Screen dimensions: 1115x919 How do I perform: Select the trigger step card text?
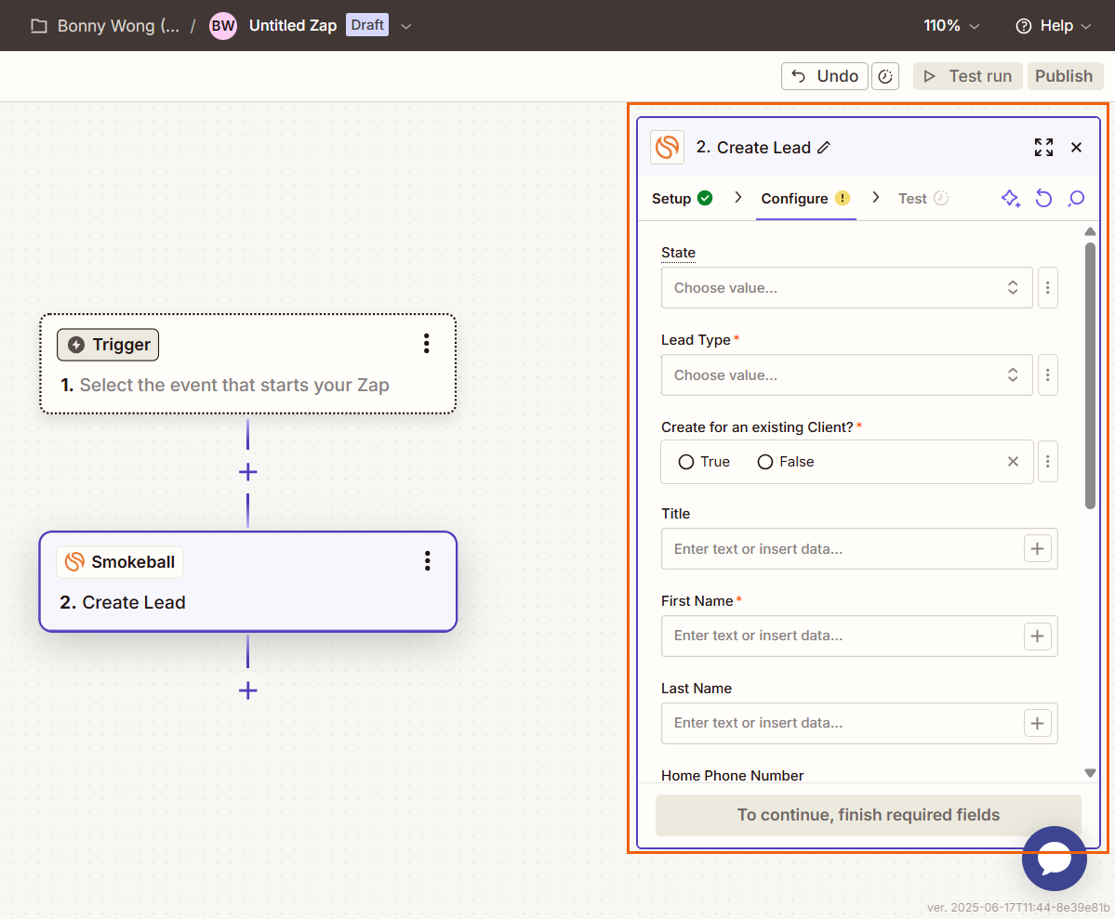point(234,386)
